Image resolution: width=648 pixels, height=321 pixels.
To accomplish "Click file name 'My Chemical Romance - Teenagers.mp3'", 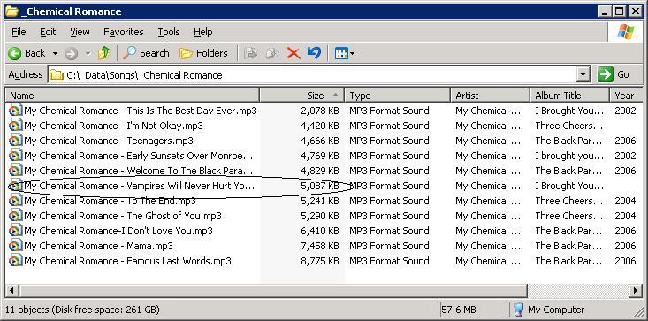I will point(109,141).
